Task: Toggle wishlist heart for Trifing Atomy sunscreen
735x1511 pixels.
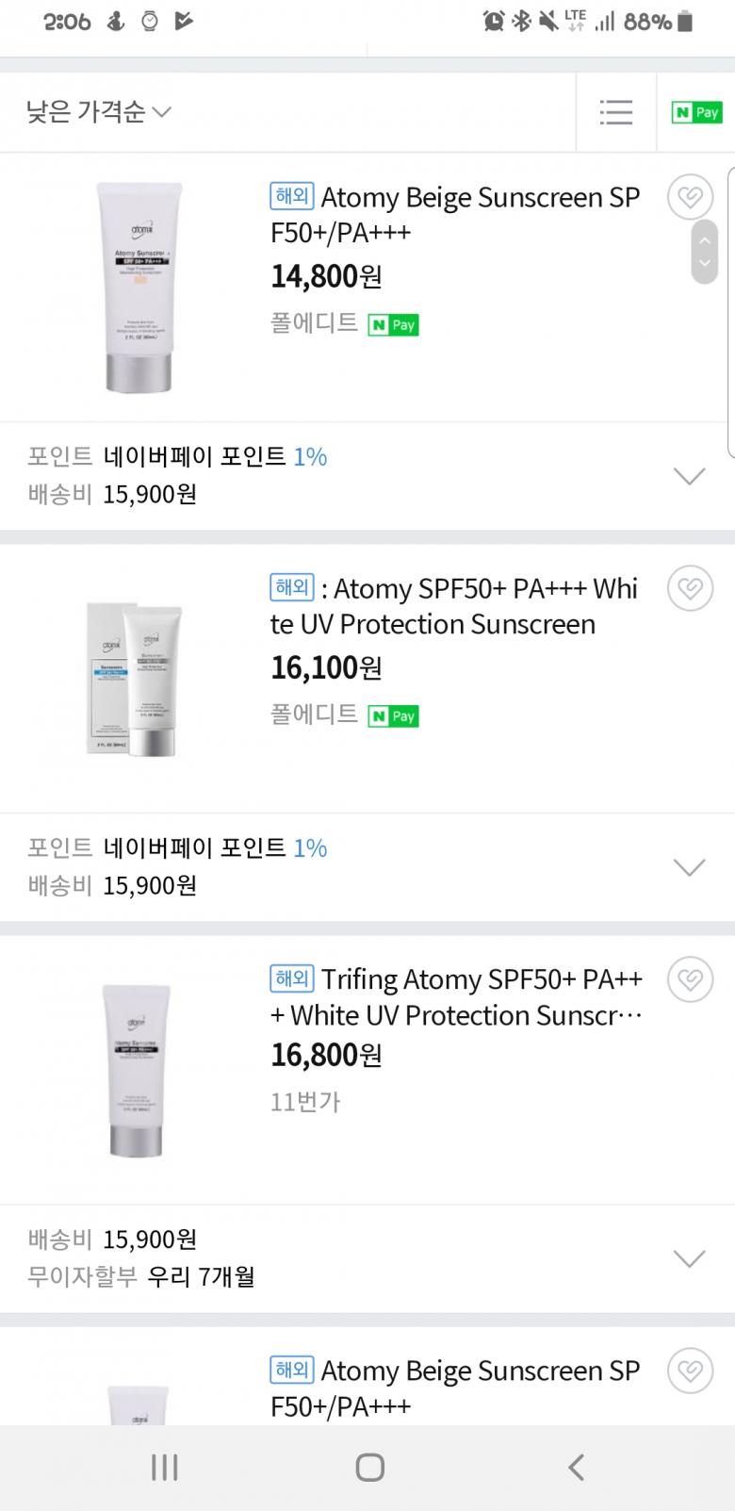Action: 690,980
